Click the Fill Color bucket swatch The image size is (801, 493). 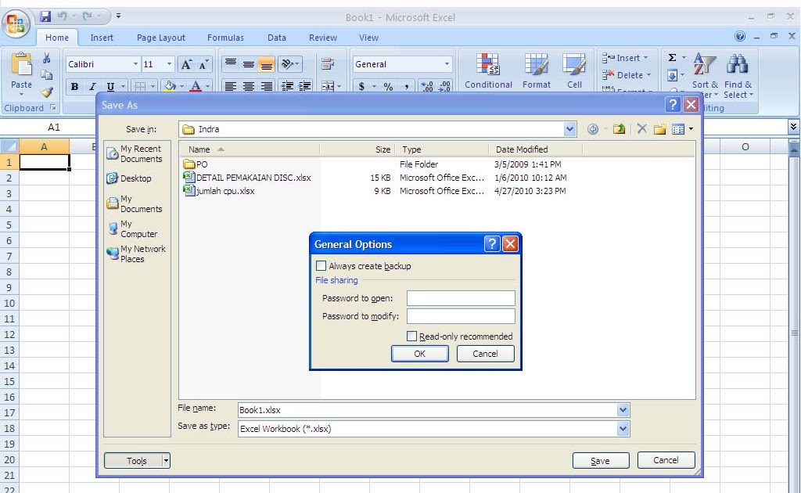[170, 86]
